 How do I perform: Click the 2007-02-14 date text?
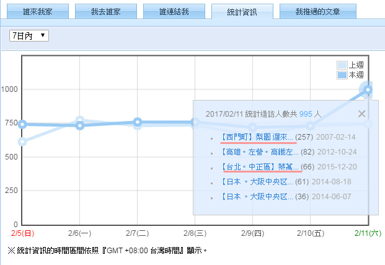point(335,137)
